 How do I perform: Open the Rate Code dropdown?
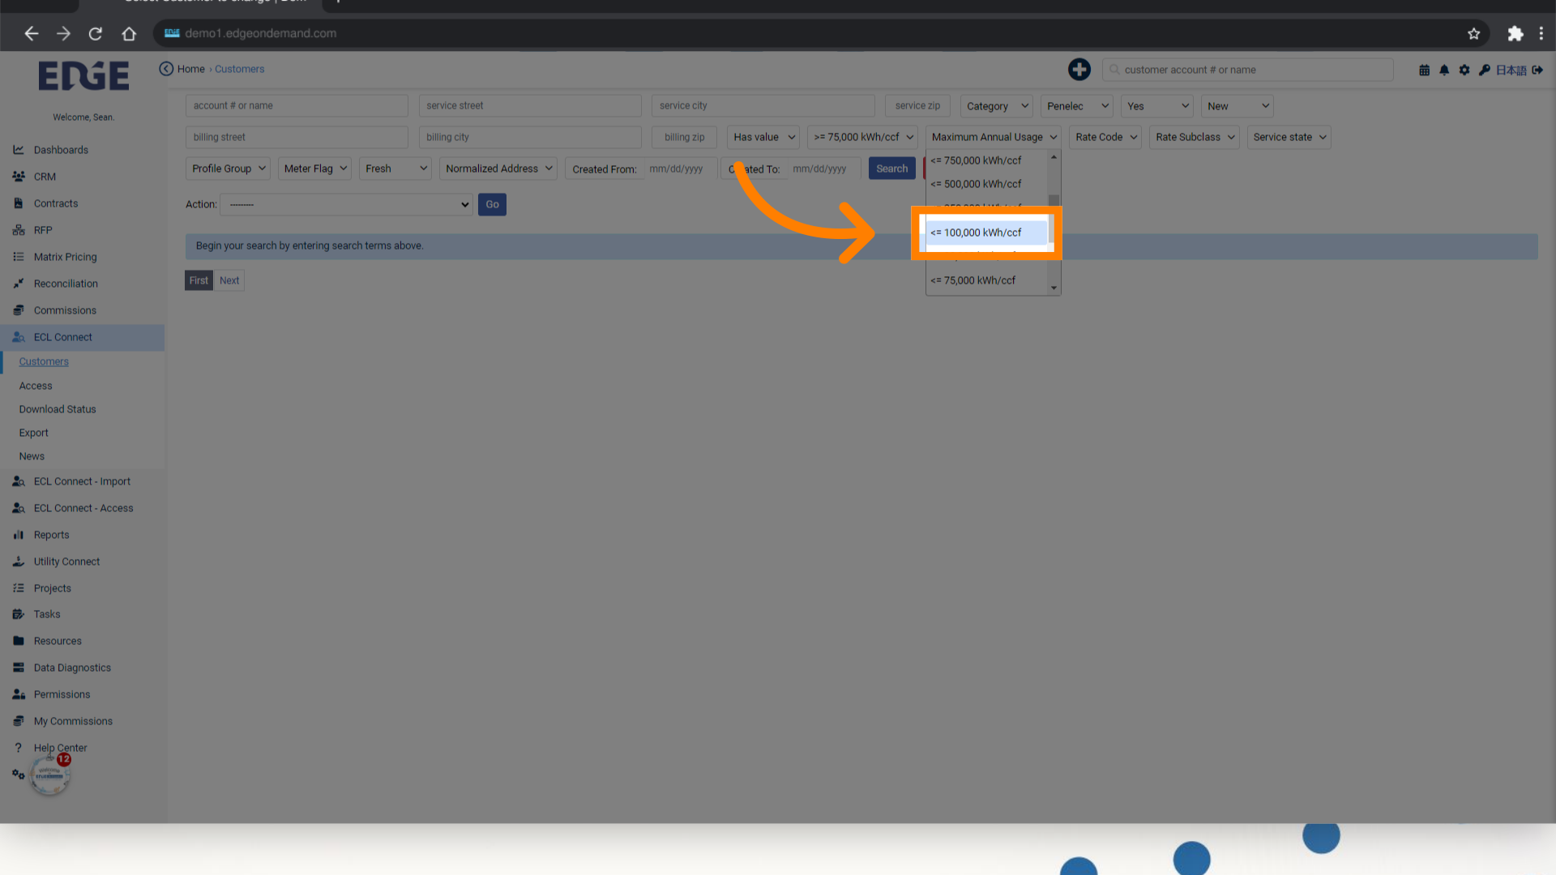(x=1105, y=137)
